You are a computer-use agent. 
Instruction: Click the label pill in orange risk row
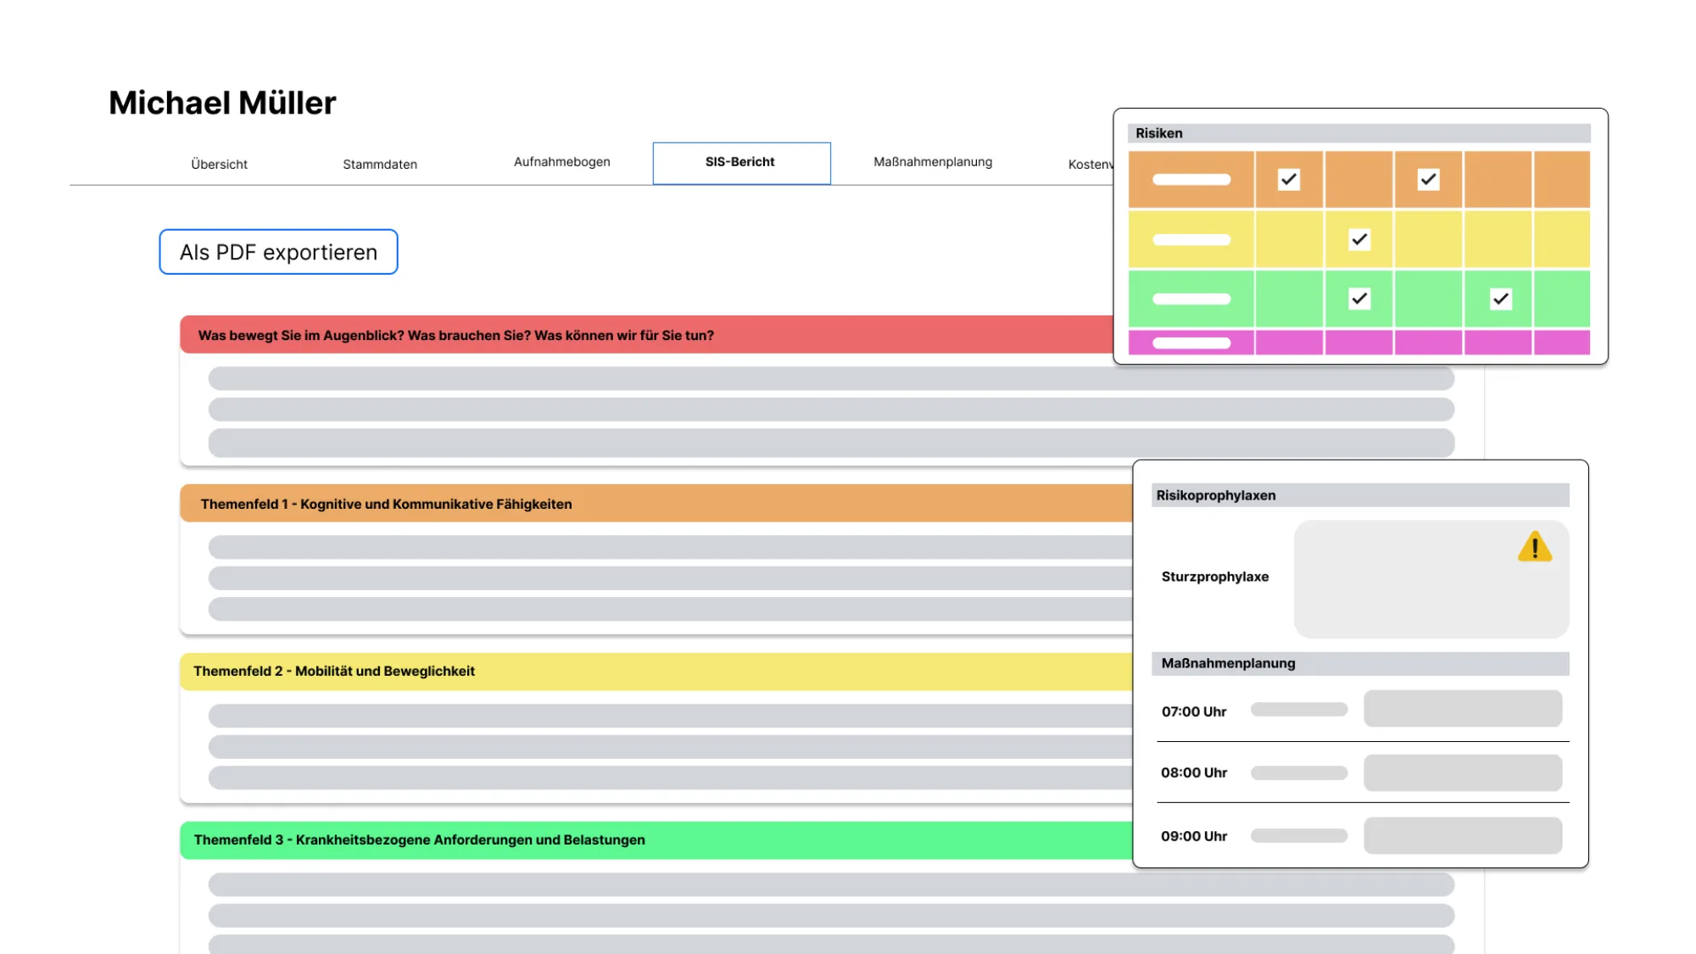(x=1191, y=180)
